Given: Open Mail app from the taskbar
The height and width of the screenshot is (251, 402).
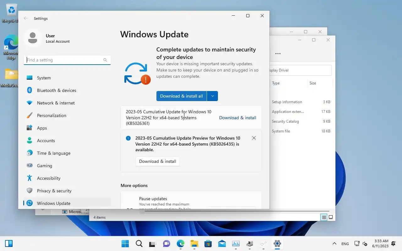Looking at the screenshot, I should pyautogui.click(x=222, y=244).
